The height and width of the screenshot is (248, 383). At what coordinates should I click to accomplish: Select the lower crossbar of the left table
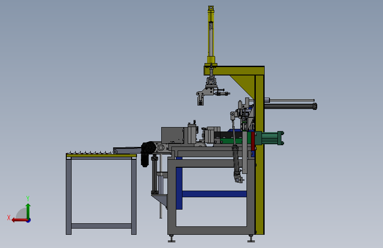pyautogui.click(x=101, y=226)
